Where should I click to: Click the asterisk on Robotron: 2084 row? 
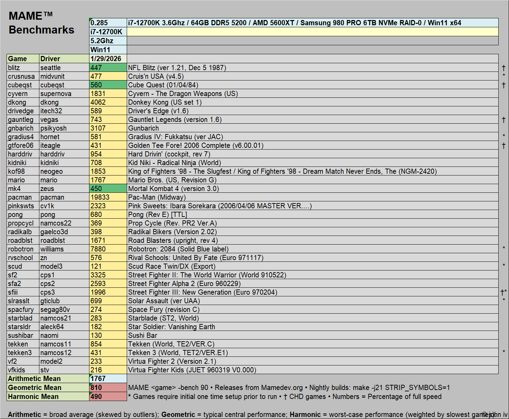(504, 248)
